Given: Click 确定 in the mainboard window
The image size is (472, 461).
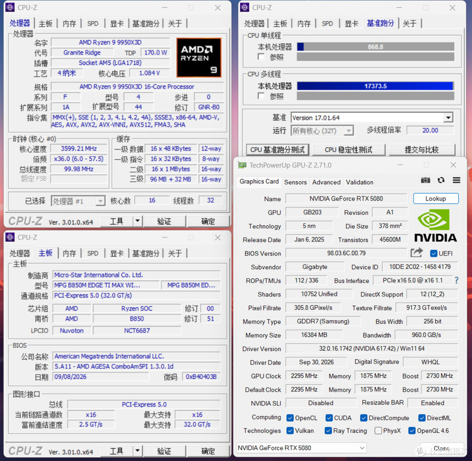Looking at the screenshot, I should click(208, 451).
